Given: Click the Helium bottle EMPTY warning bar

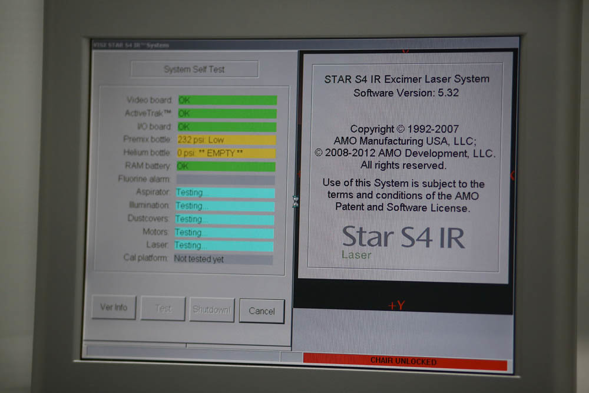Looking at the screenshot, I should [x=226, y=153].
